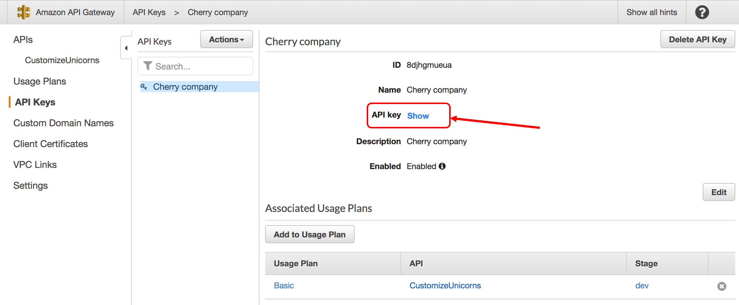The width and height of the screenshot is (739, 305).
Task: Go to APIs in sidebar
Action: pos(23,39)
